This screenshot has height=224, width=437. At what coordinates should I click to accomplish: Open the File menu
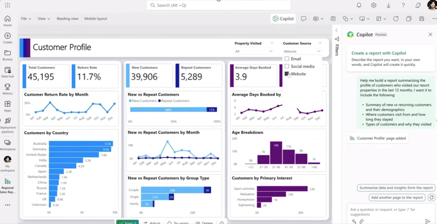26,19
